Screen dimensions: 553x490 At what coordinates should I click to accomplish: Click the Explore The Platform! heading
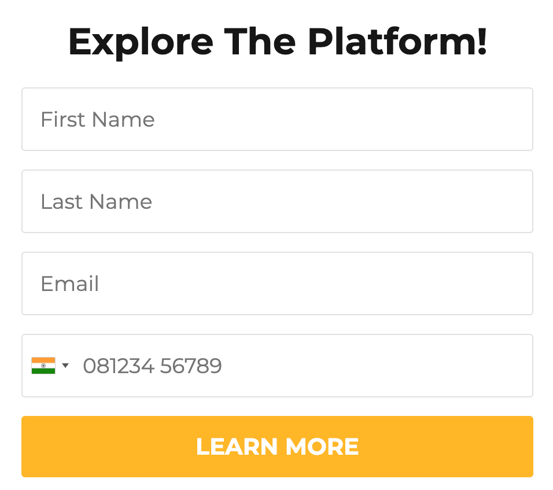[277, 42]
